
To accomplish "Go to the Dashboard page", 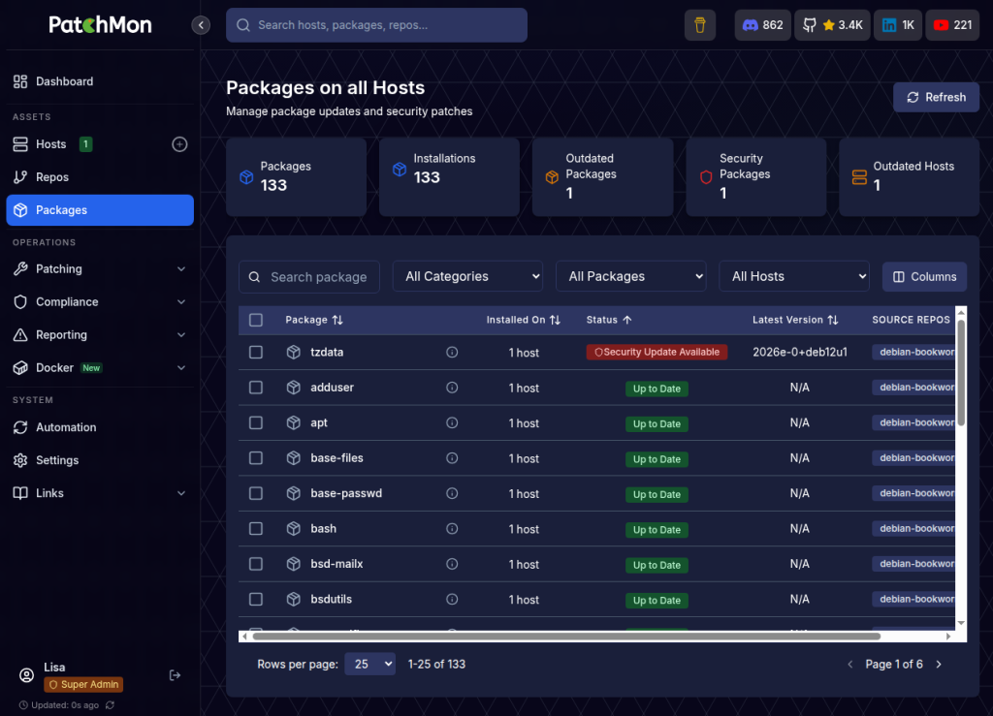I will tap(100, 81).
